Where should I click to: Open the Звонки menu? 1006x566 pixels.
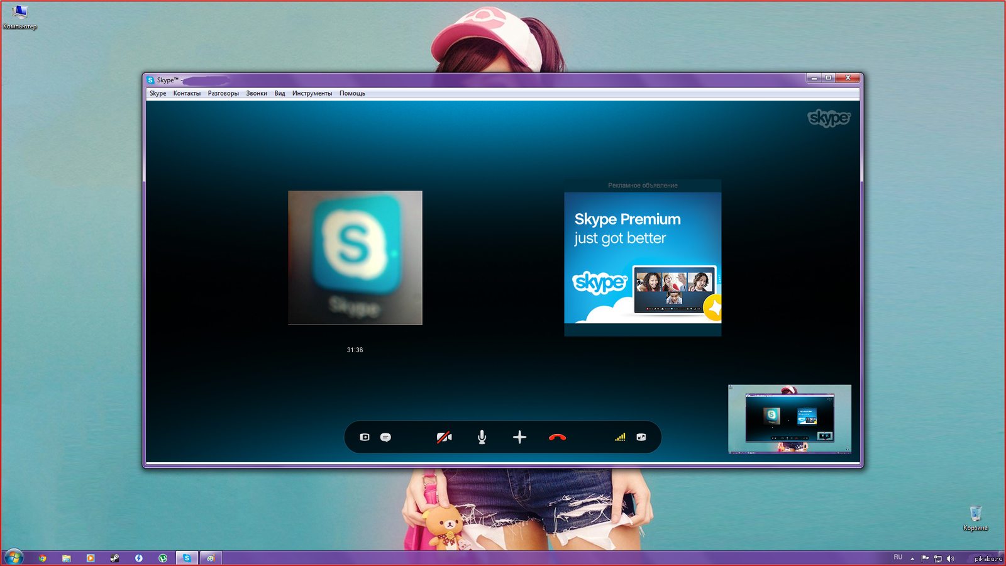tap(257, 93)
